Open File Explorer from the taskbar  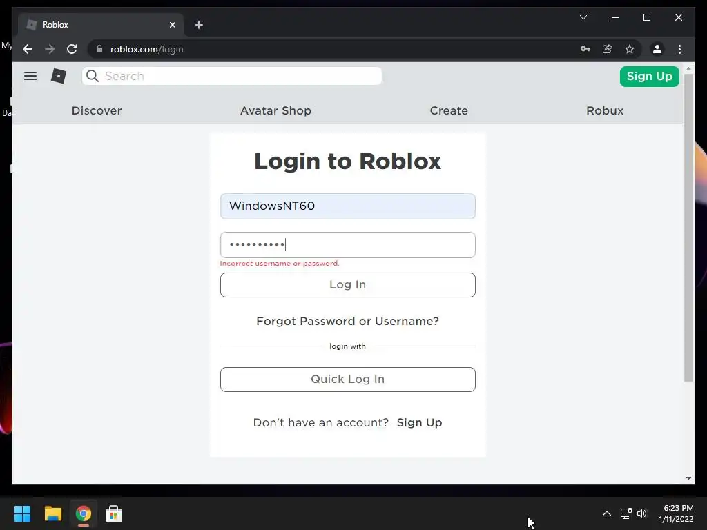pos(52,513)
